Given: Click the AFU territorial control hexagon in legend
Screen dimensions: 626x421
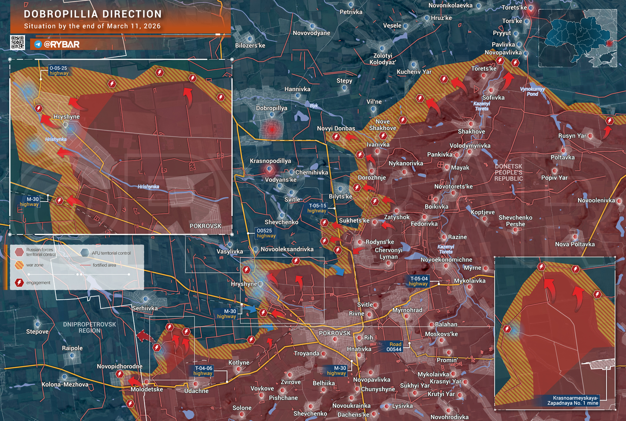Looking at the screenshot, I should [x=85, y=253].
